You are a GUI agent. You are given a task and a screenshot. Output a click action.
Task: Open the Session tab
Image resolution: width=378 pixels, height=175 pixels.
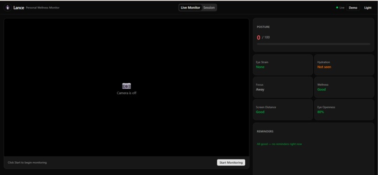click(x=209, y=8)
